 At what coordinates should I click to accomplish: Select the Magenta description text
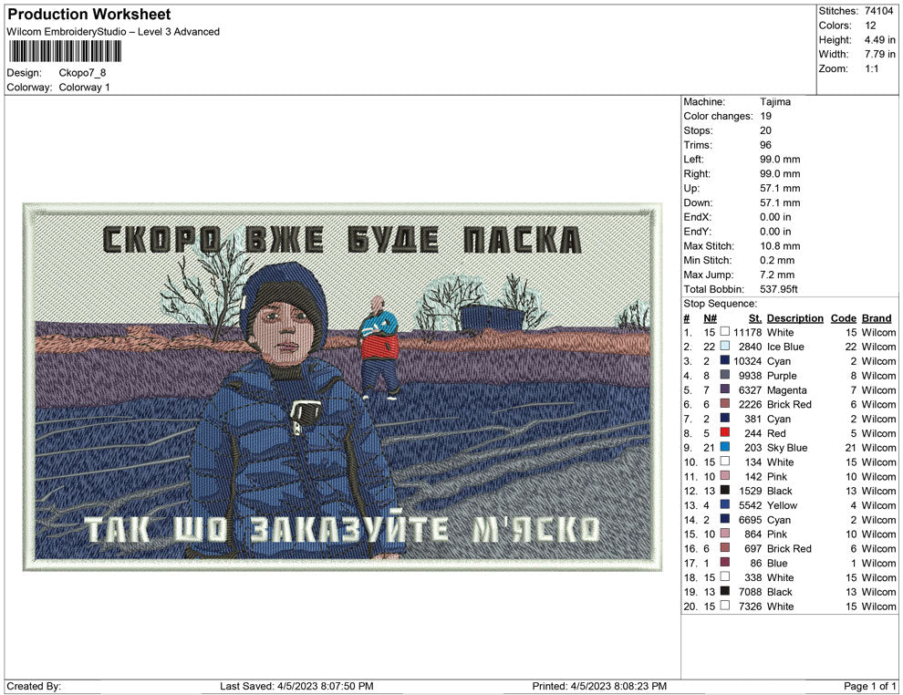click(786, 390)
